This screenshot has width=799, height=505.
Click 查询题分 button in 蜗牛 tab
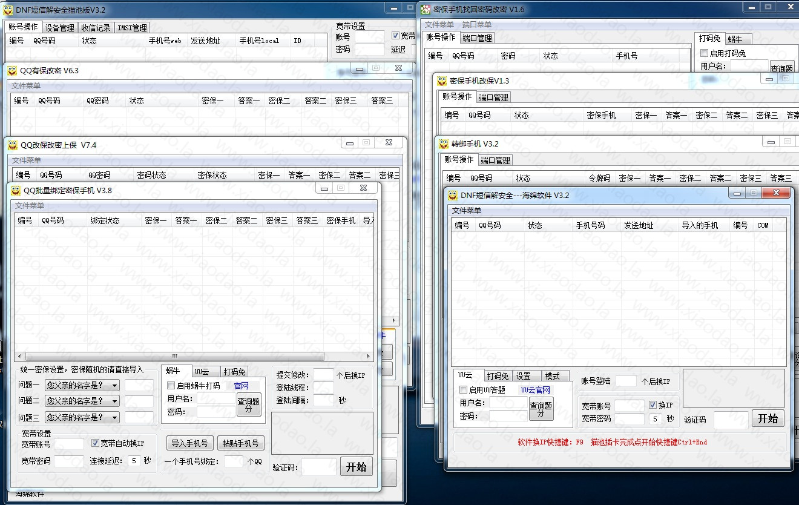point(249,405)
